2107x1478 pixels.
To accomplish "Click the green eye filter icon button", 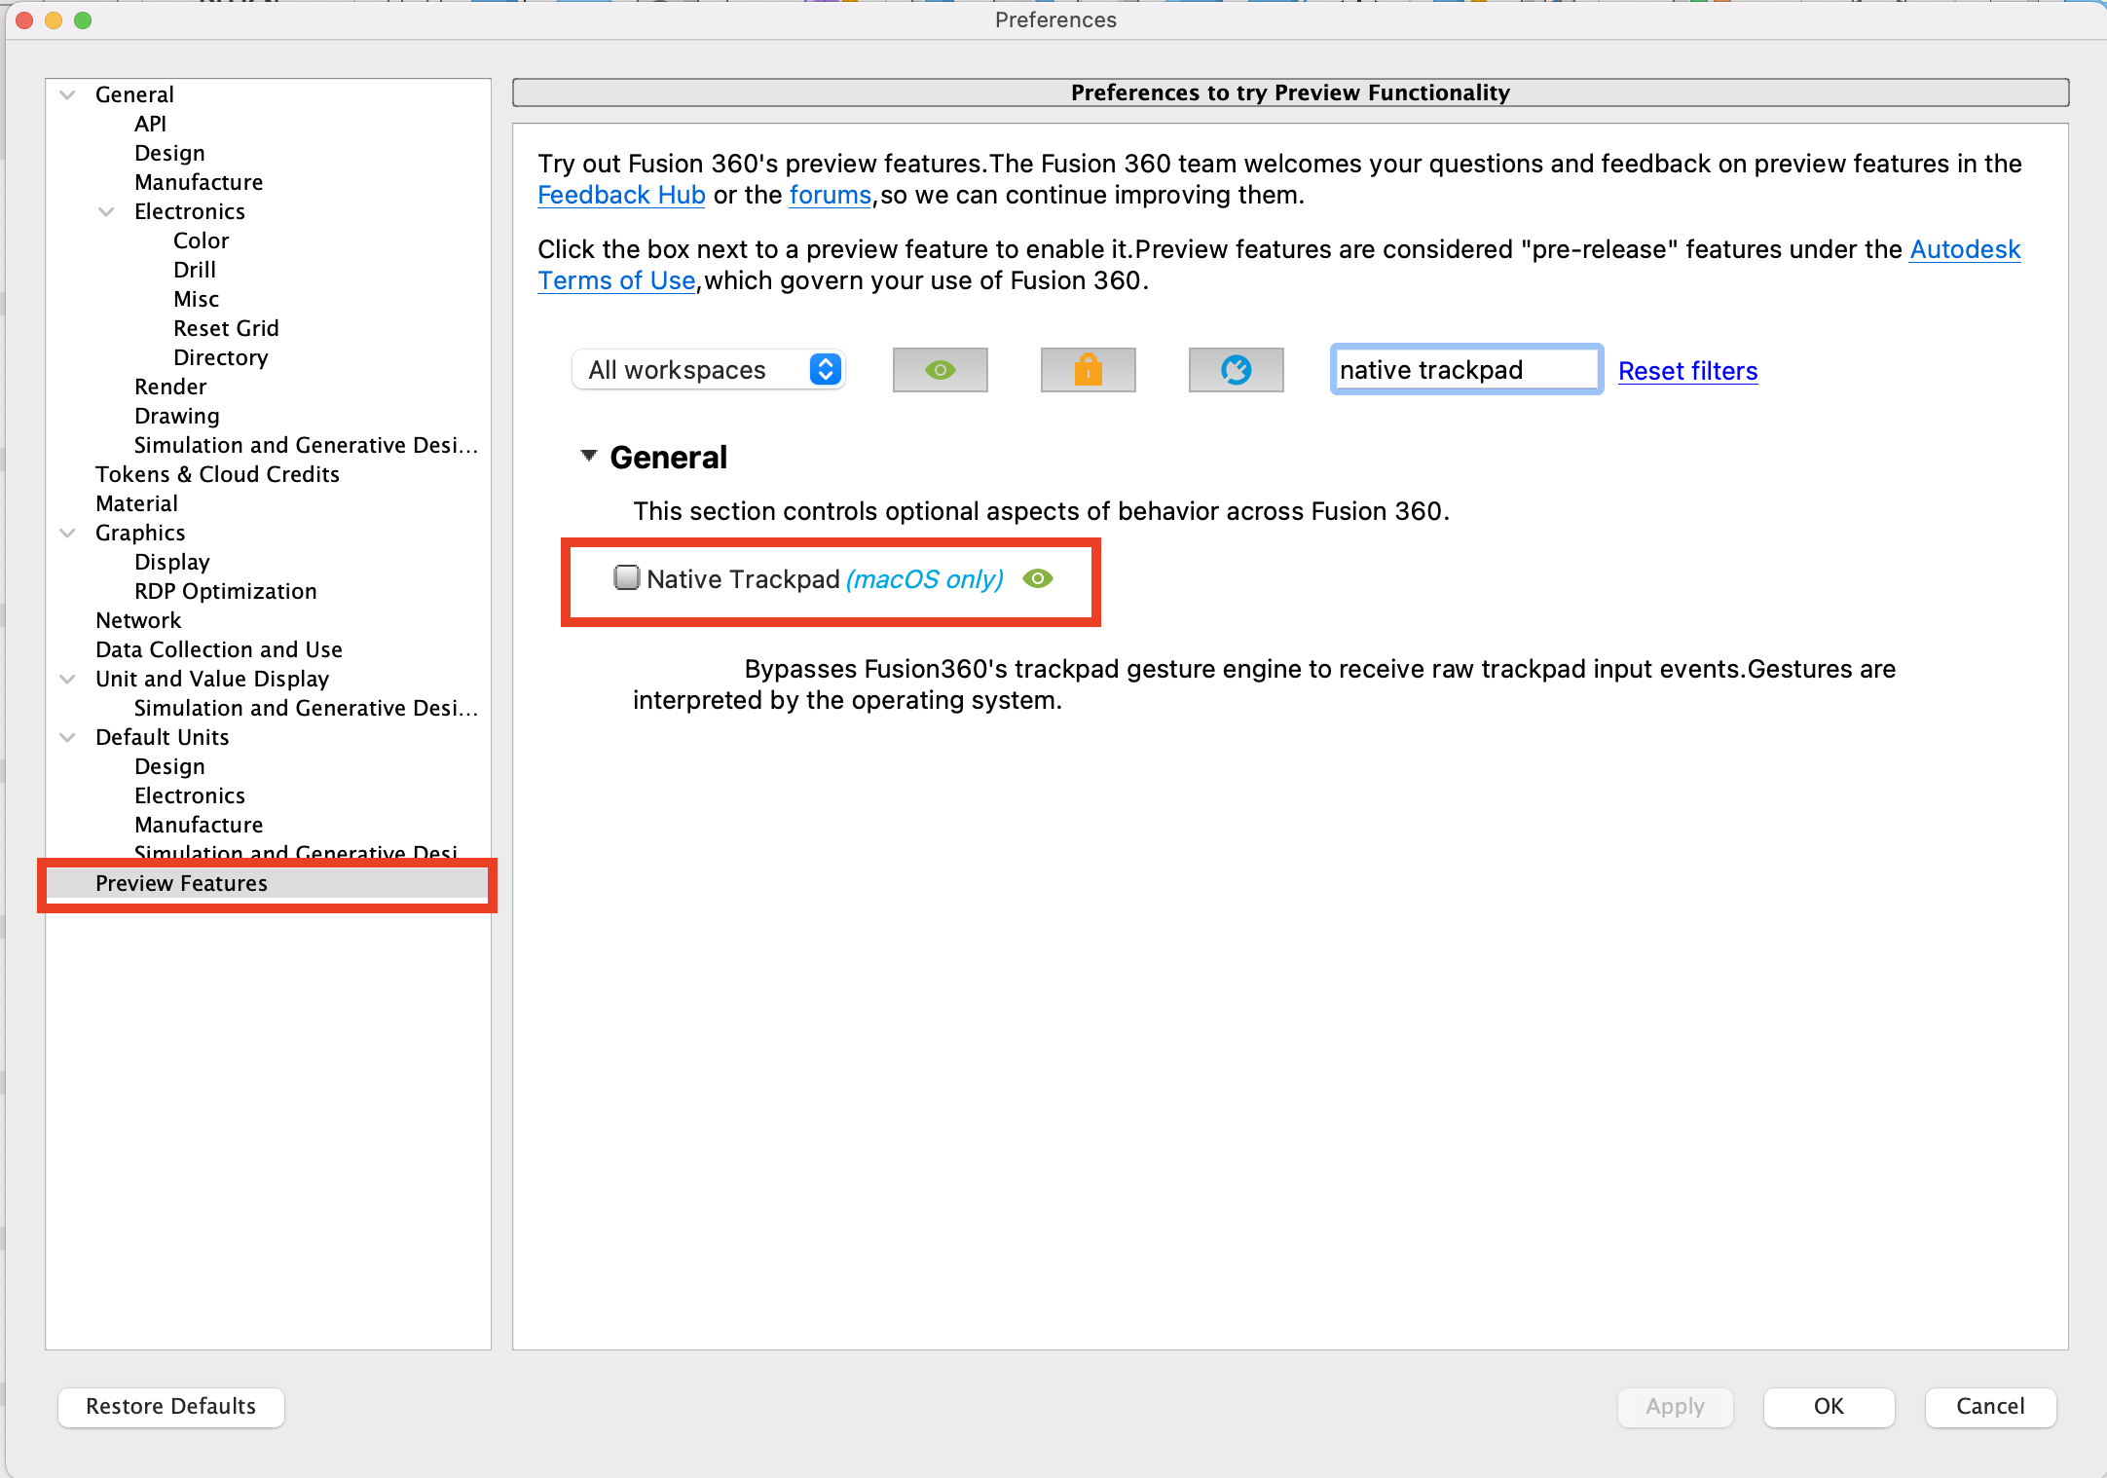I will (x=940, y=370).
